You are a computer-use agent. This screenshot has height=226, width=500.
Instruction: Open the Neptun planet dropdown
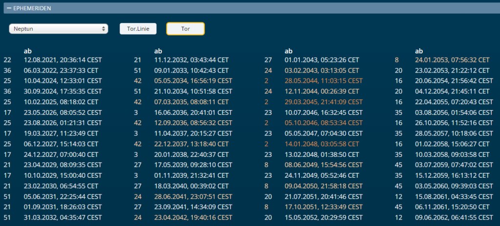point(58,29)
